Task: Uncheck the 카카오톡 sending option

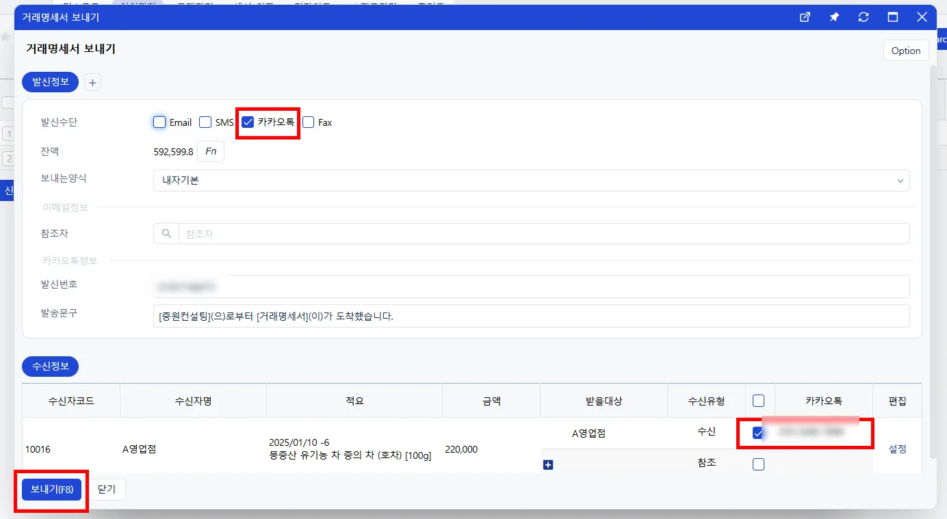Action: [248, 122]
